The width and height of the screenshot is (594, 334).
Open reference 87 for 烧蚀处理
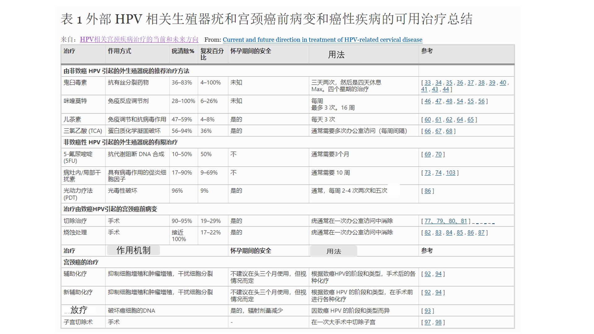(x=481, y=232)
